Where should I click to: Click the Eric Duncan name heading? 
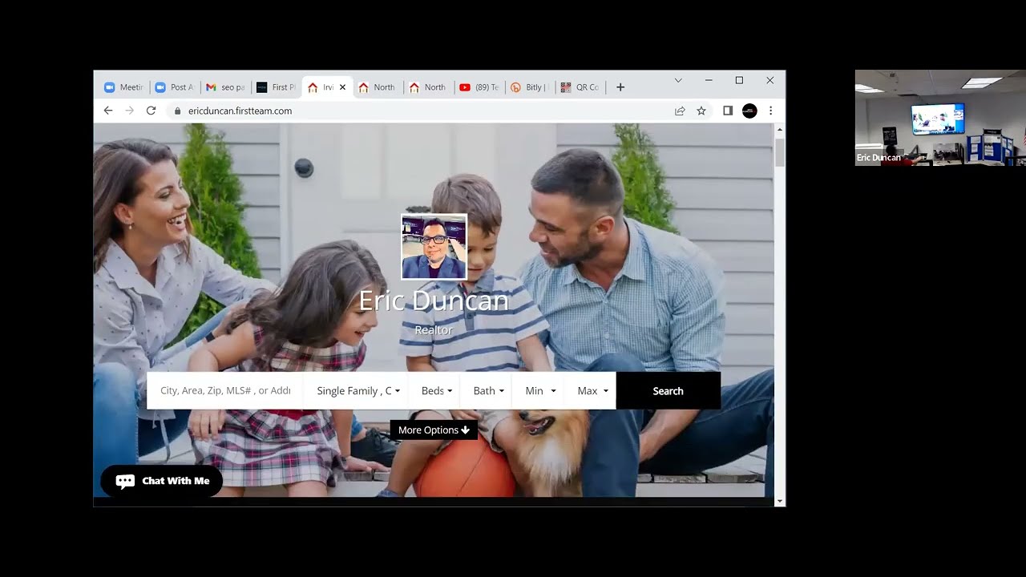tap(434, 301)
